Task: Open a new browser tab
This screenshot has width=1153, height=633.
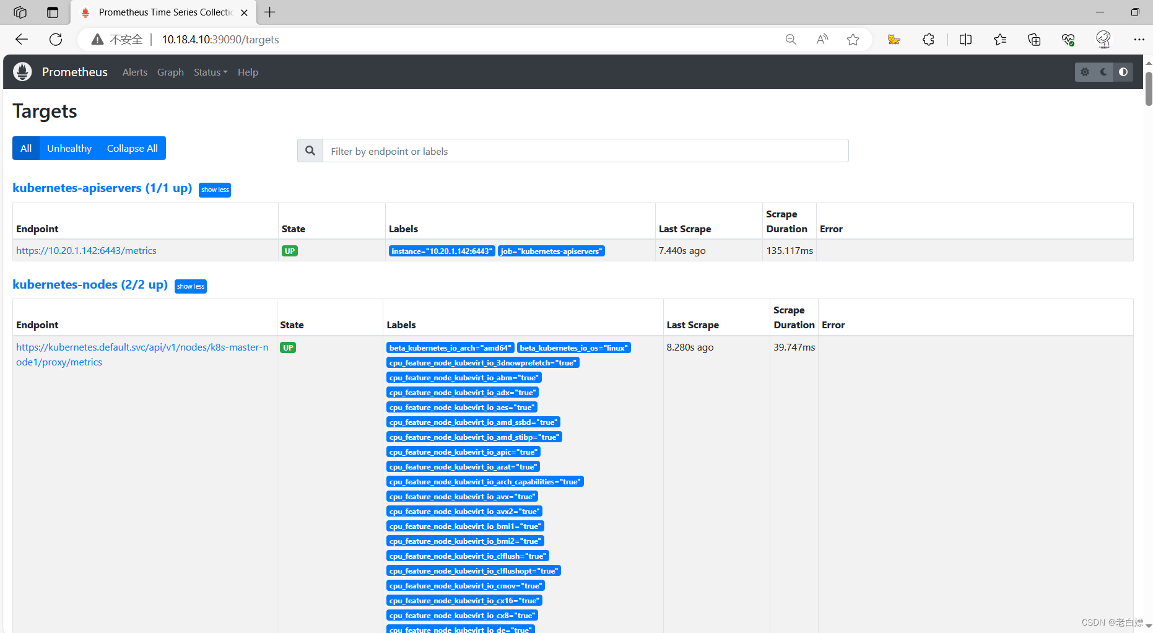Action: coord(270,12)
